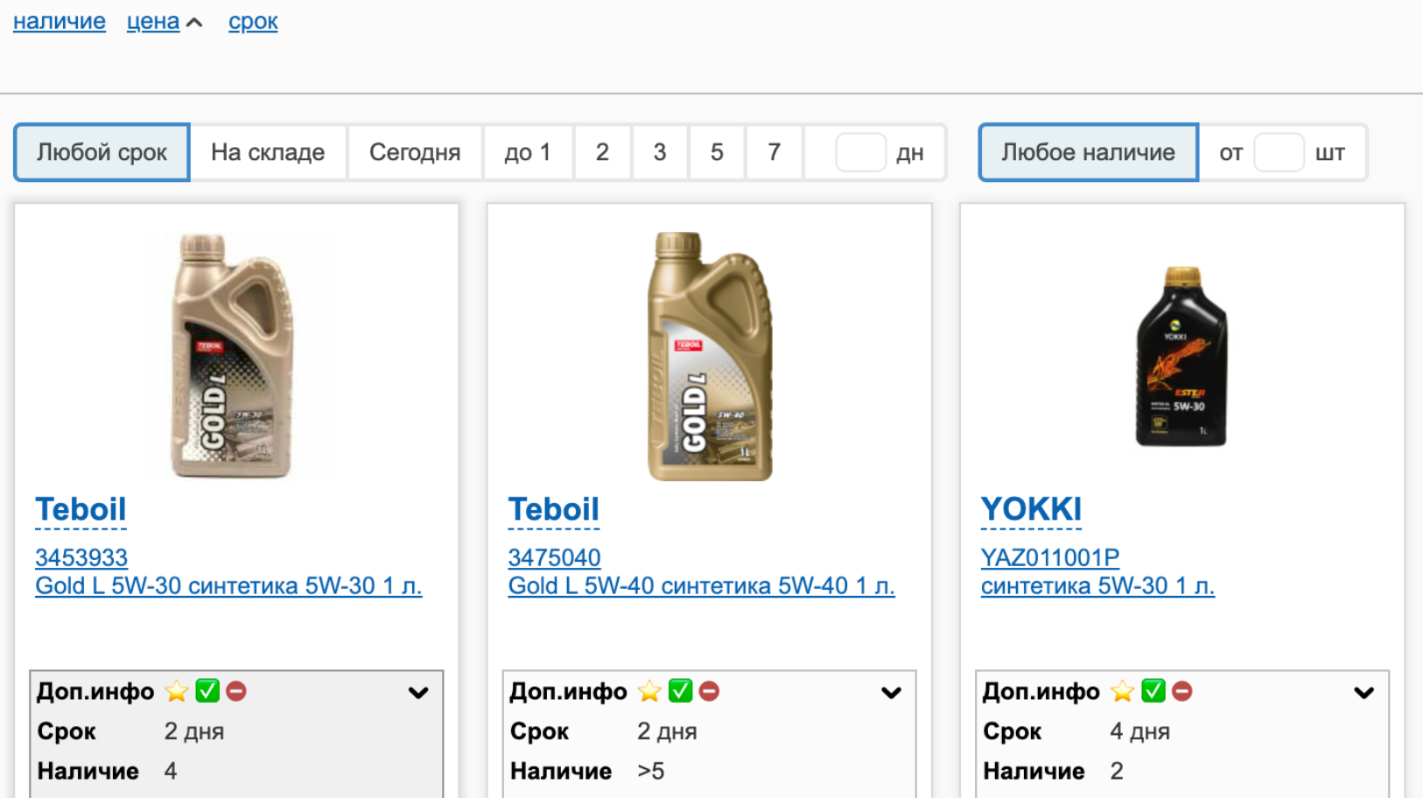Expand Доп.инфо on Teboil 5W-40 card
Image resolution: width=1423 pixels, height=798 pixels.
pos(891,693)
